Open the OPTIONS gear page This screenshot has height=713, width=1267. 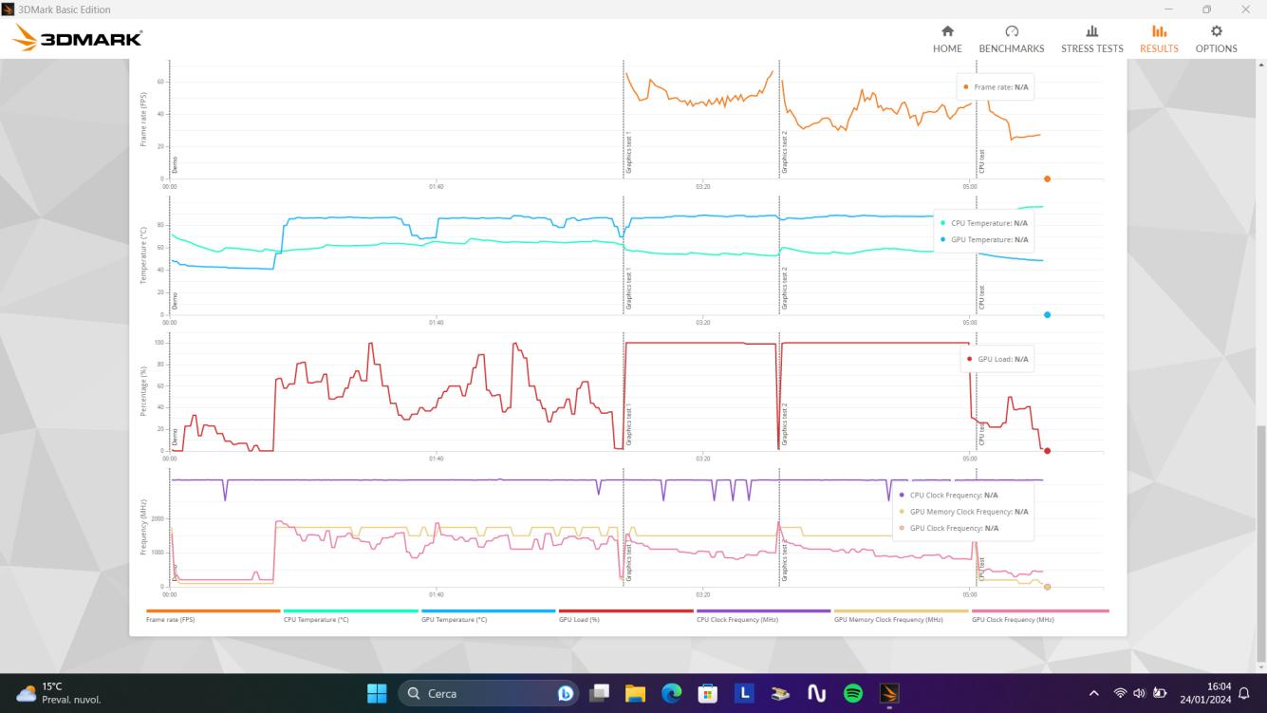coord(1216,39)
